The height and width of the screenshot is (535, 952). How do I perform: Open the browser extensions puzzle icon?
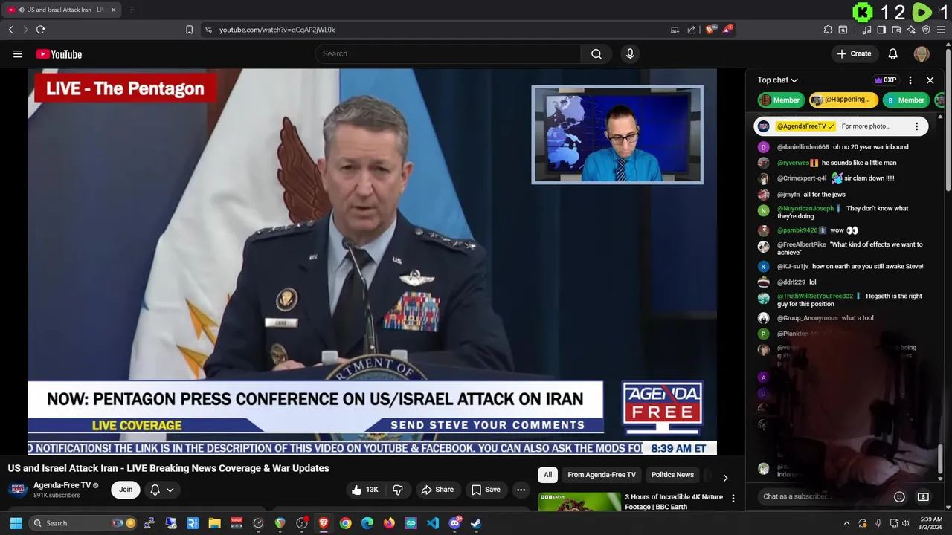[828, 30]
